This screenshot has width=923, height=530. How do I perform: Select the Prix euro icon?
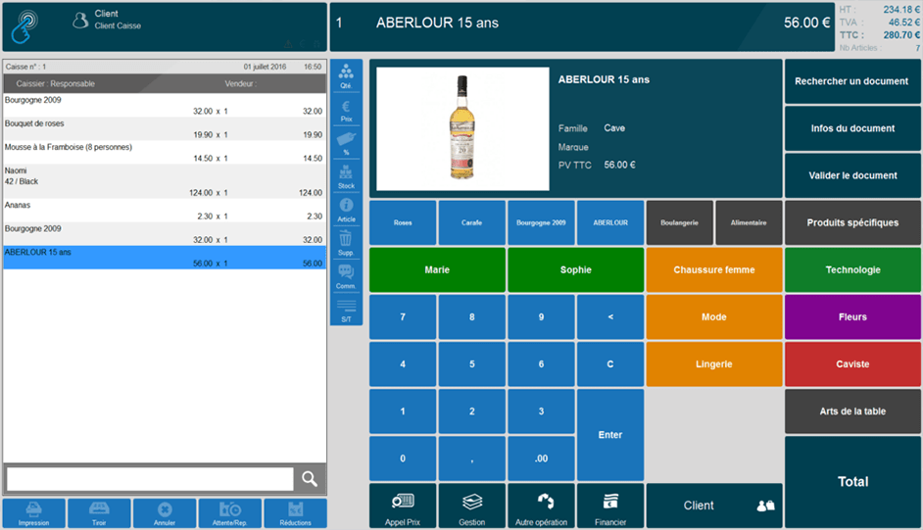(x=346, y=110)
